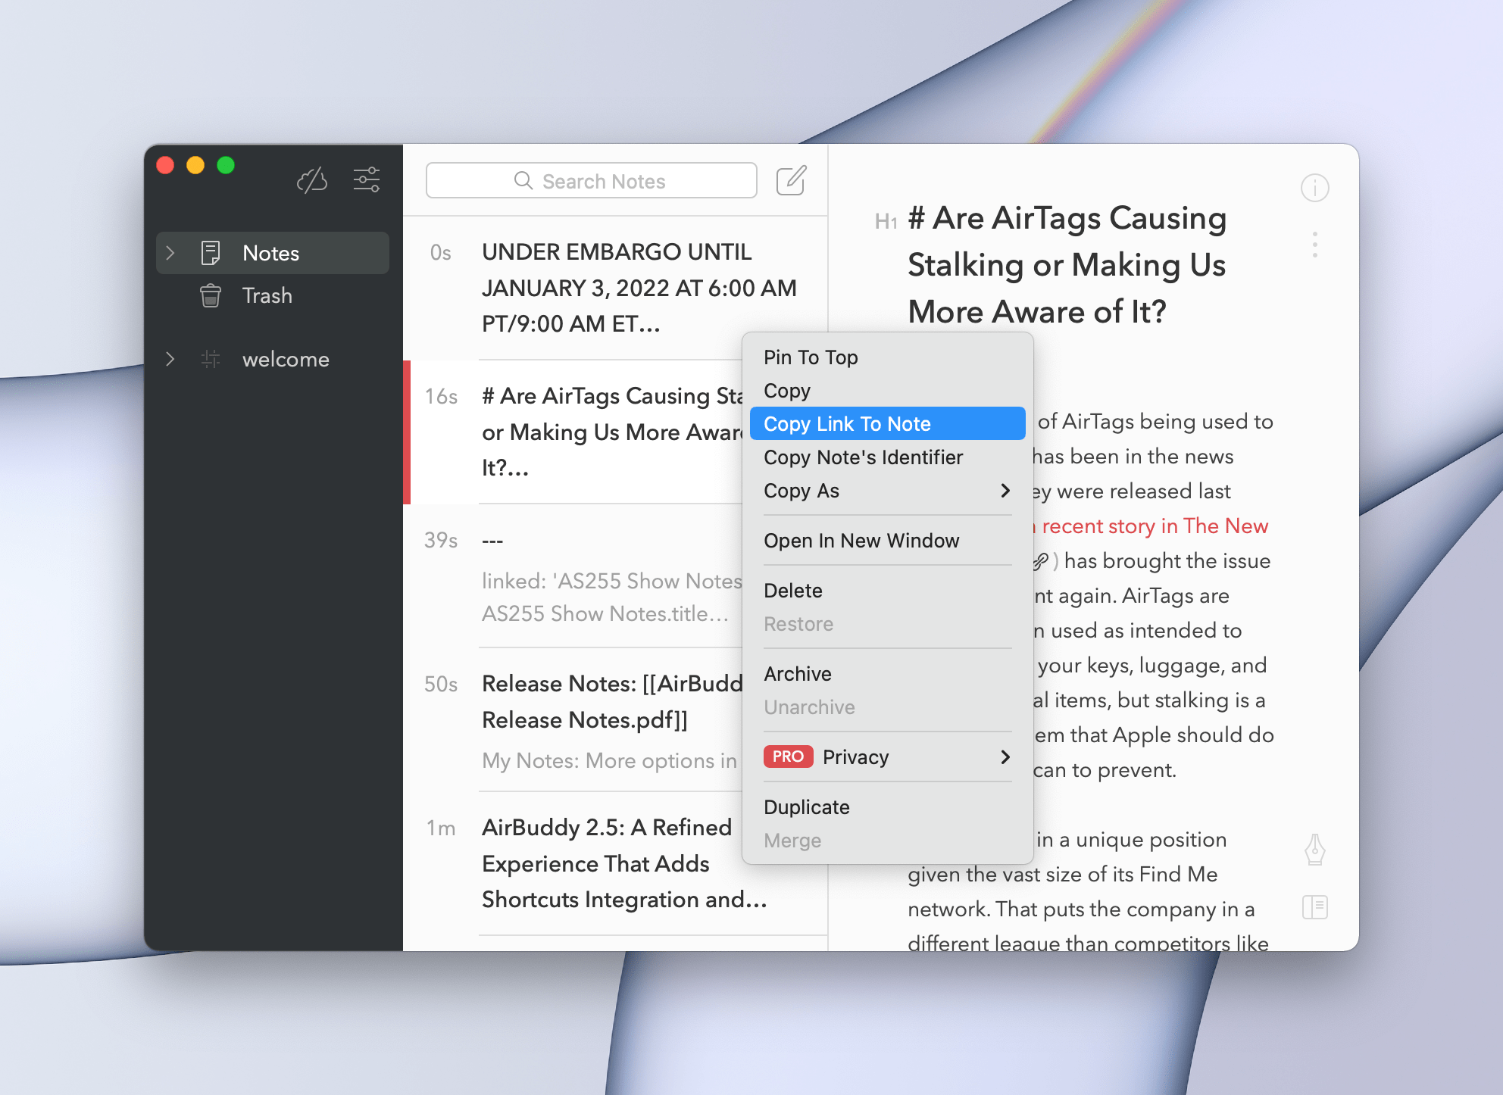Click the cloud sync icon in the sidebar toolbar

tap(312, 179)
